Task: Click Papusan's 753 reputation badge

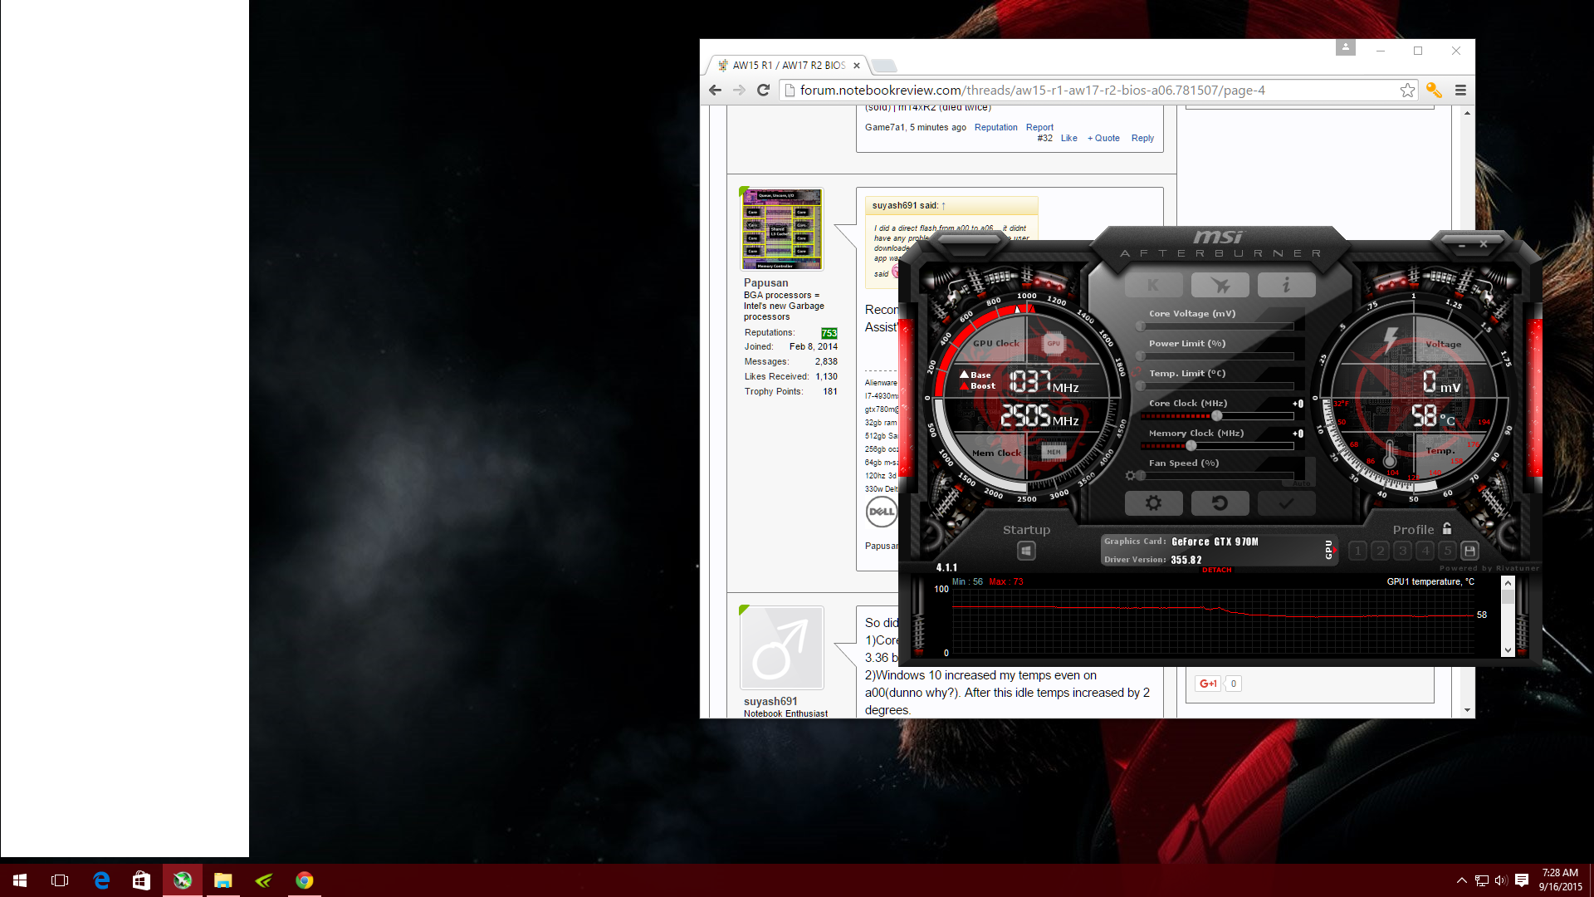Action: point(829,333)
